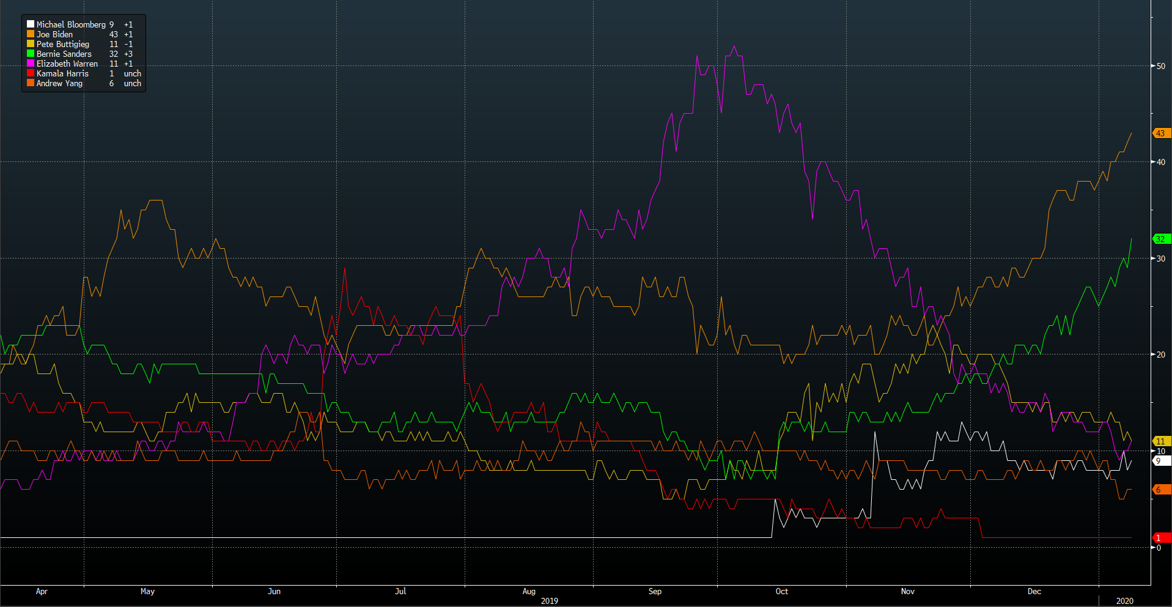This screenshot has height=607, width=1172.
Task: Select the 'Oct' label on the time axis
Action: 782,591
